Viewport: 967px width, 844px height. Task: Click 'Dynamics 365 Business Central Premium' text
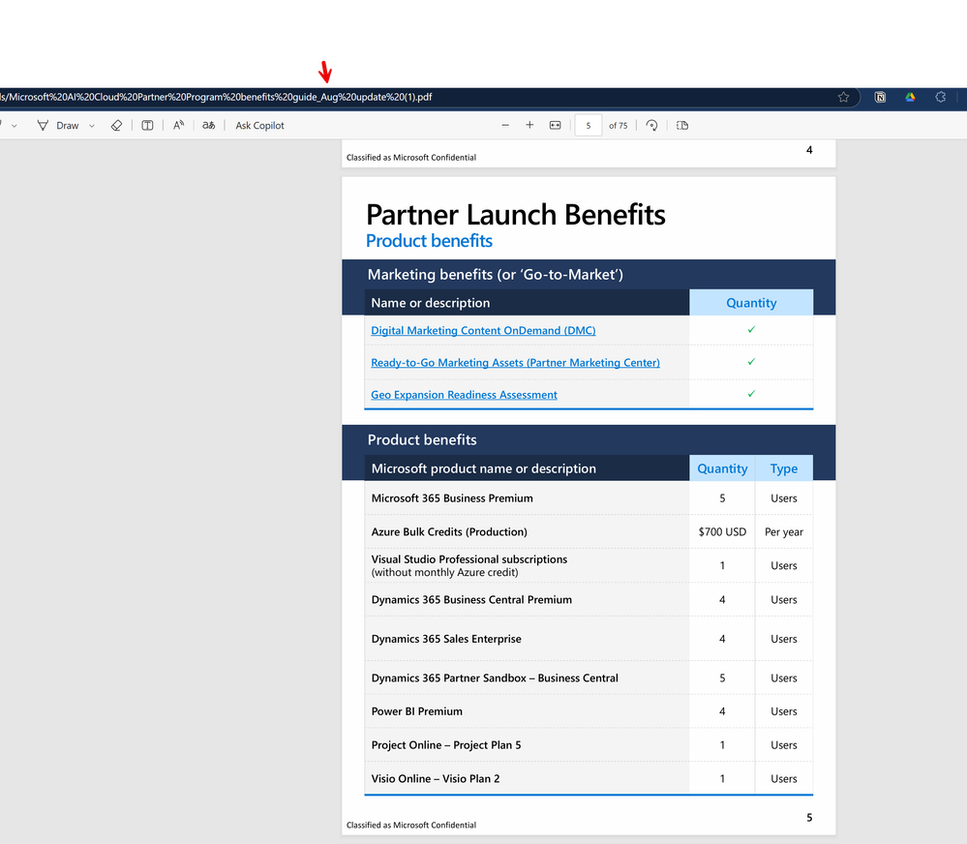(x=471, y=600)
